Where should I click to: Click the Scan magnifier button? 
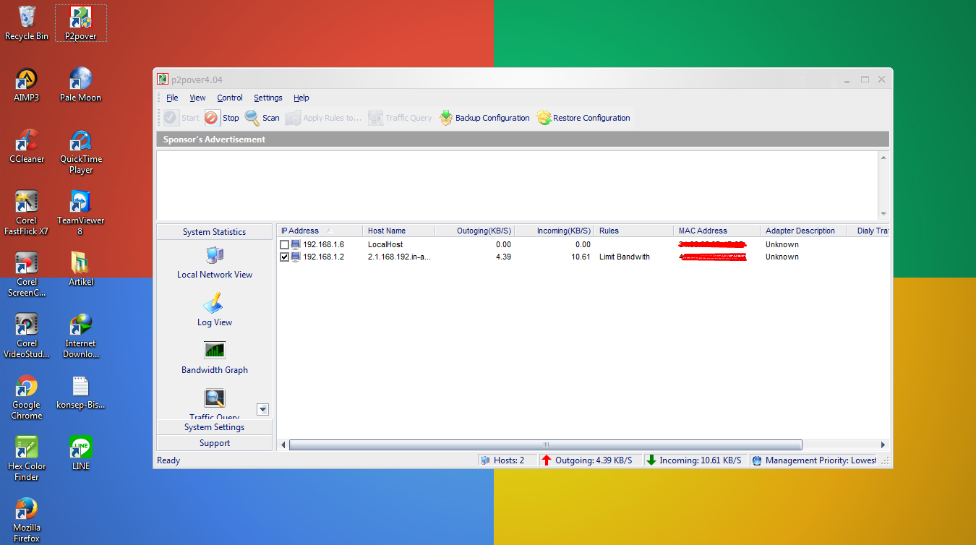coord(262,118)
